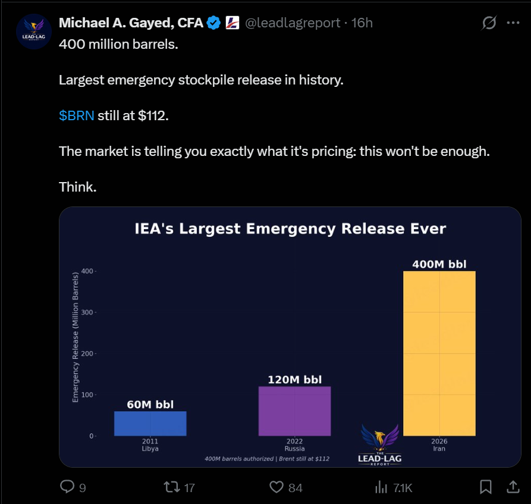Viewport: 531px width, 504px height.
Task: Open the repost options menu
Action: click(172, 487)
